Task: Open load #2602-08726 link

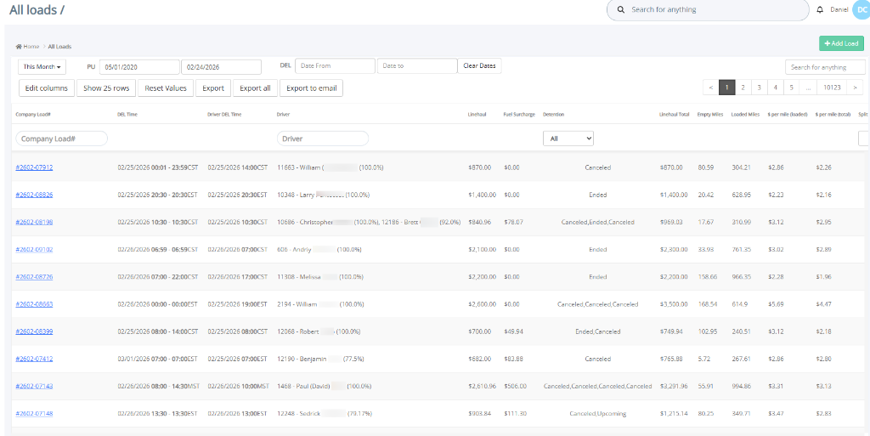Action: [34, 277]
